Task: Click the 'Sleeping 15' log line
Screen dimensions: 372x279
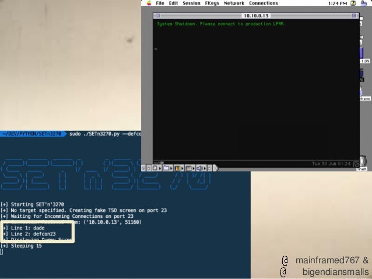Action: point(22,246)
